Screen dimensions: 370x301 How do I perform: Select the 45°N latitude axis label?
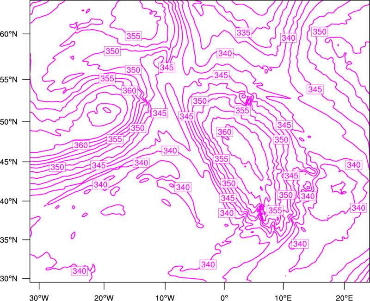click(x=9, y=162)
